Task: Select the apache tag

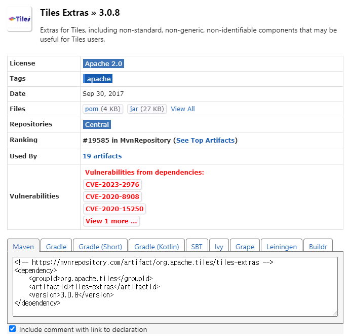Action: pos(98,79)
